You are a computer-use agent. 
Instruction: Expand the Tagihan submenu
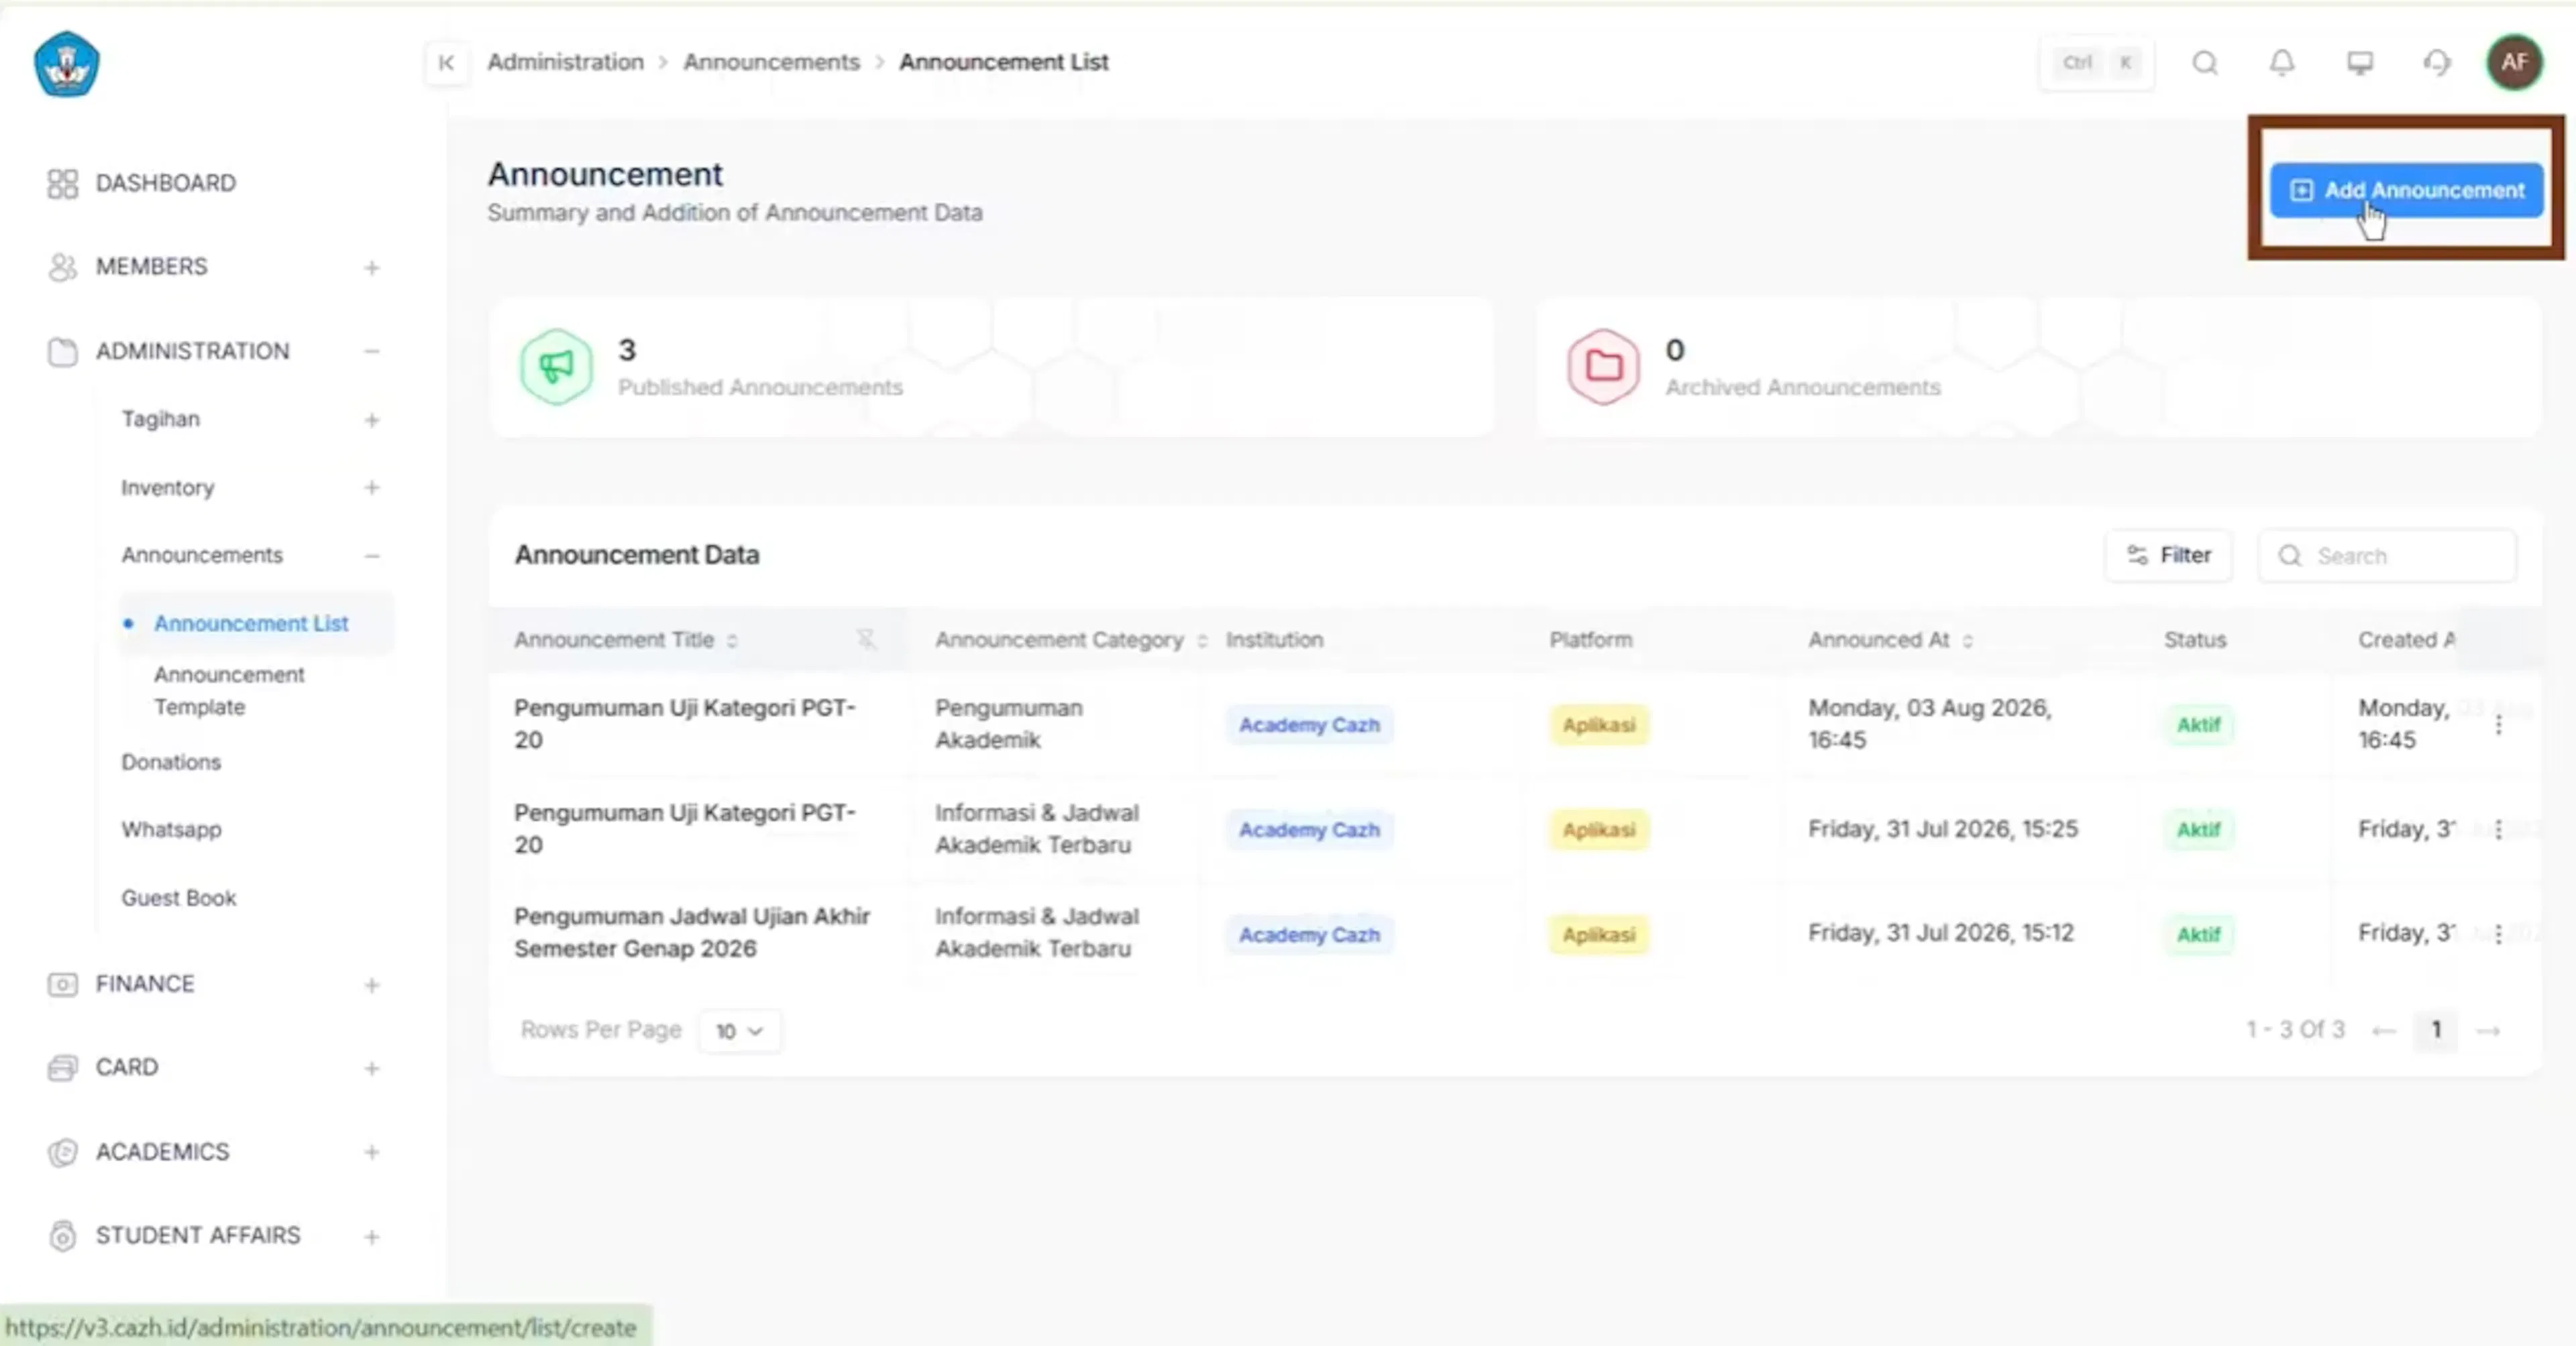point(372,420)
